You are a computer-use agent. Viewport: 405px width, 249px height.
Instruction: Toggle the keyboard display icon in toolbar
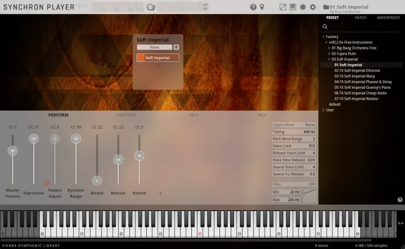293,7
